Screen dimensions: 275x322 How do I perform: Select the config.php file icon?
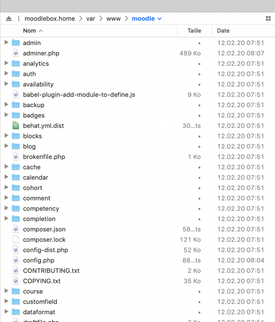coord(16,260)
